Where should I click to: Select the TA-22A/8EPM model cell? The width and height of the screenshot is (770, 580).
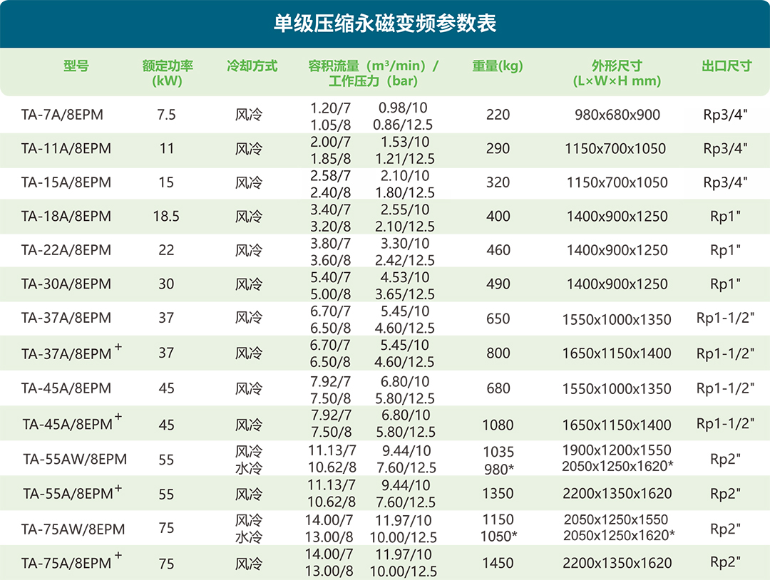click(66, 250)
